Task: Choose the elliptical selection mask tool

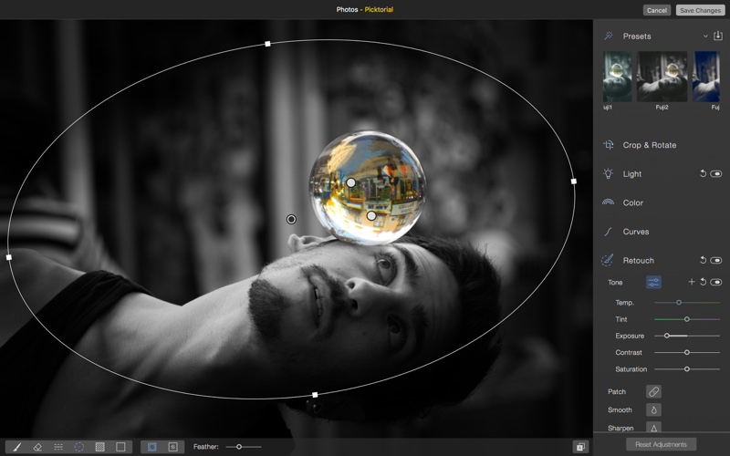Action: click(x=79, y=447)
